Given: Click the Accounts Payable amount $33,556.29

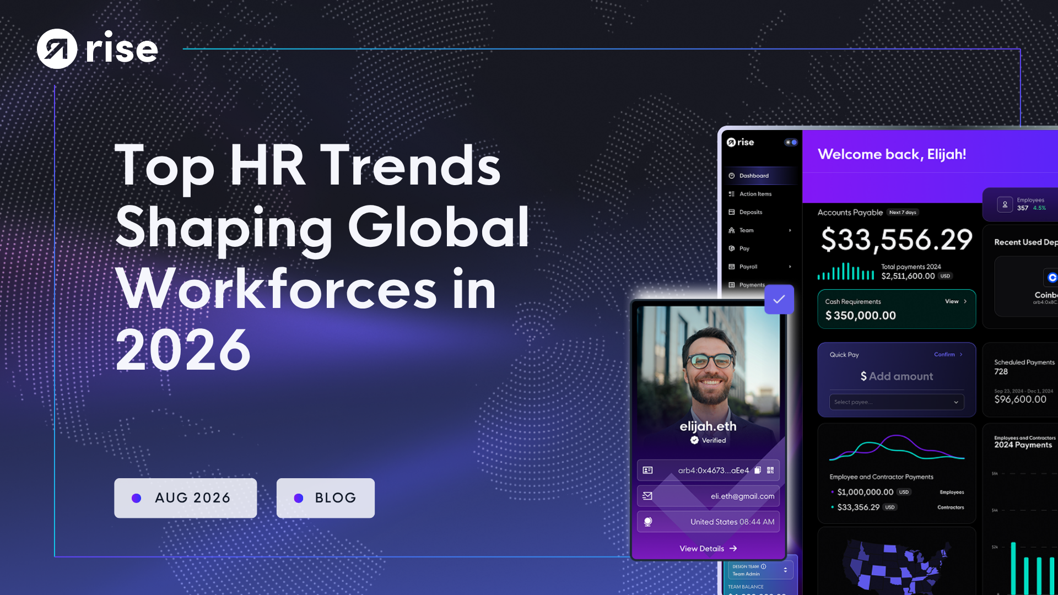Looking at the screenshot, I should tap(897, 240).
